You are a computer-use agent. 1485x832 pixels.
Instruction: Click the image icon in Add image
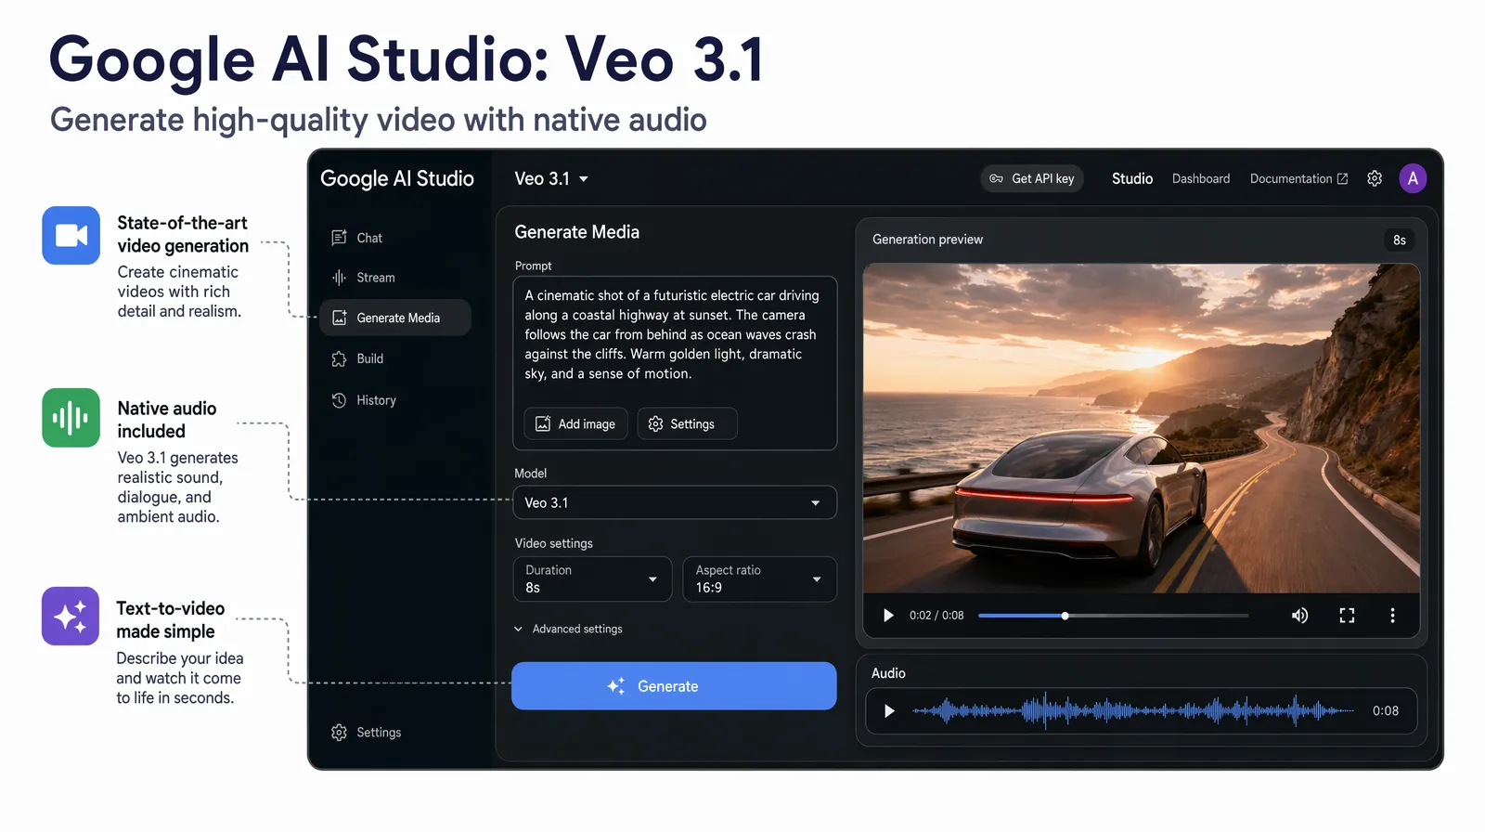[x=543, y=423]
